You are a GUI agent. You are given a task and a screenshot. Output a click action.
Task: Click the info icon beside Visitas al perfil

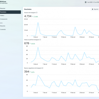(x=40, y=40)
